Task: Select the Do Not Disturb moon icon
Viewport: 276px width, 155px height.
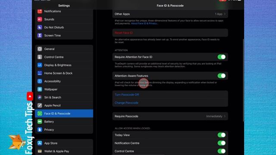Action: [40, 28]
